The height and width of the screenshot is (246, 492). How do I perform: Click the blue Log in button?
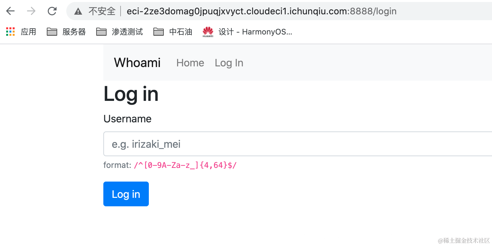[126, 194]
